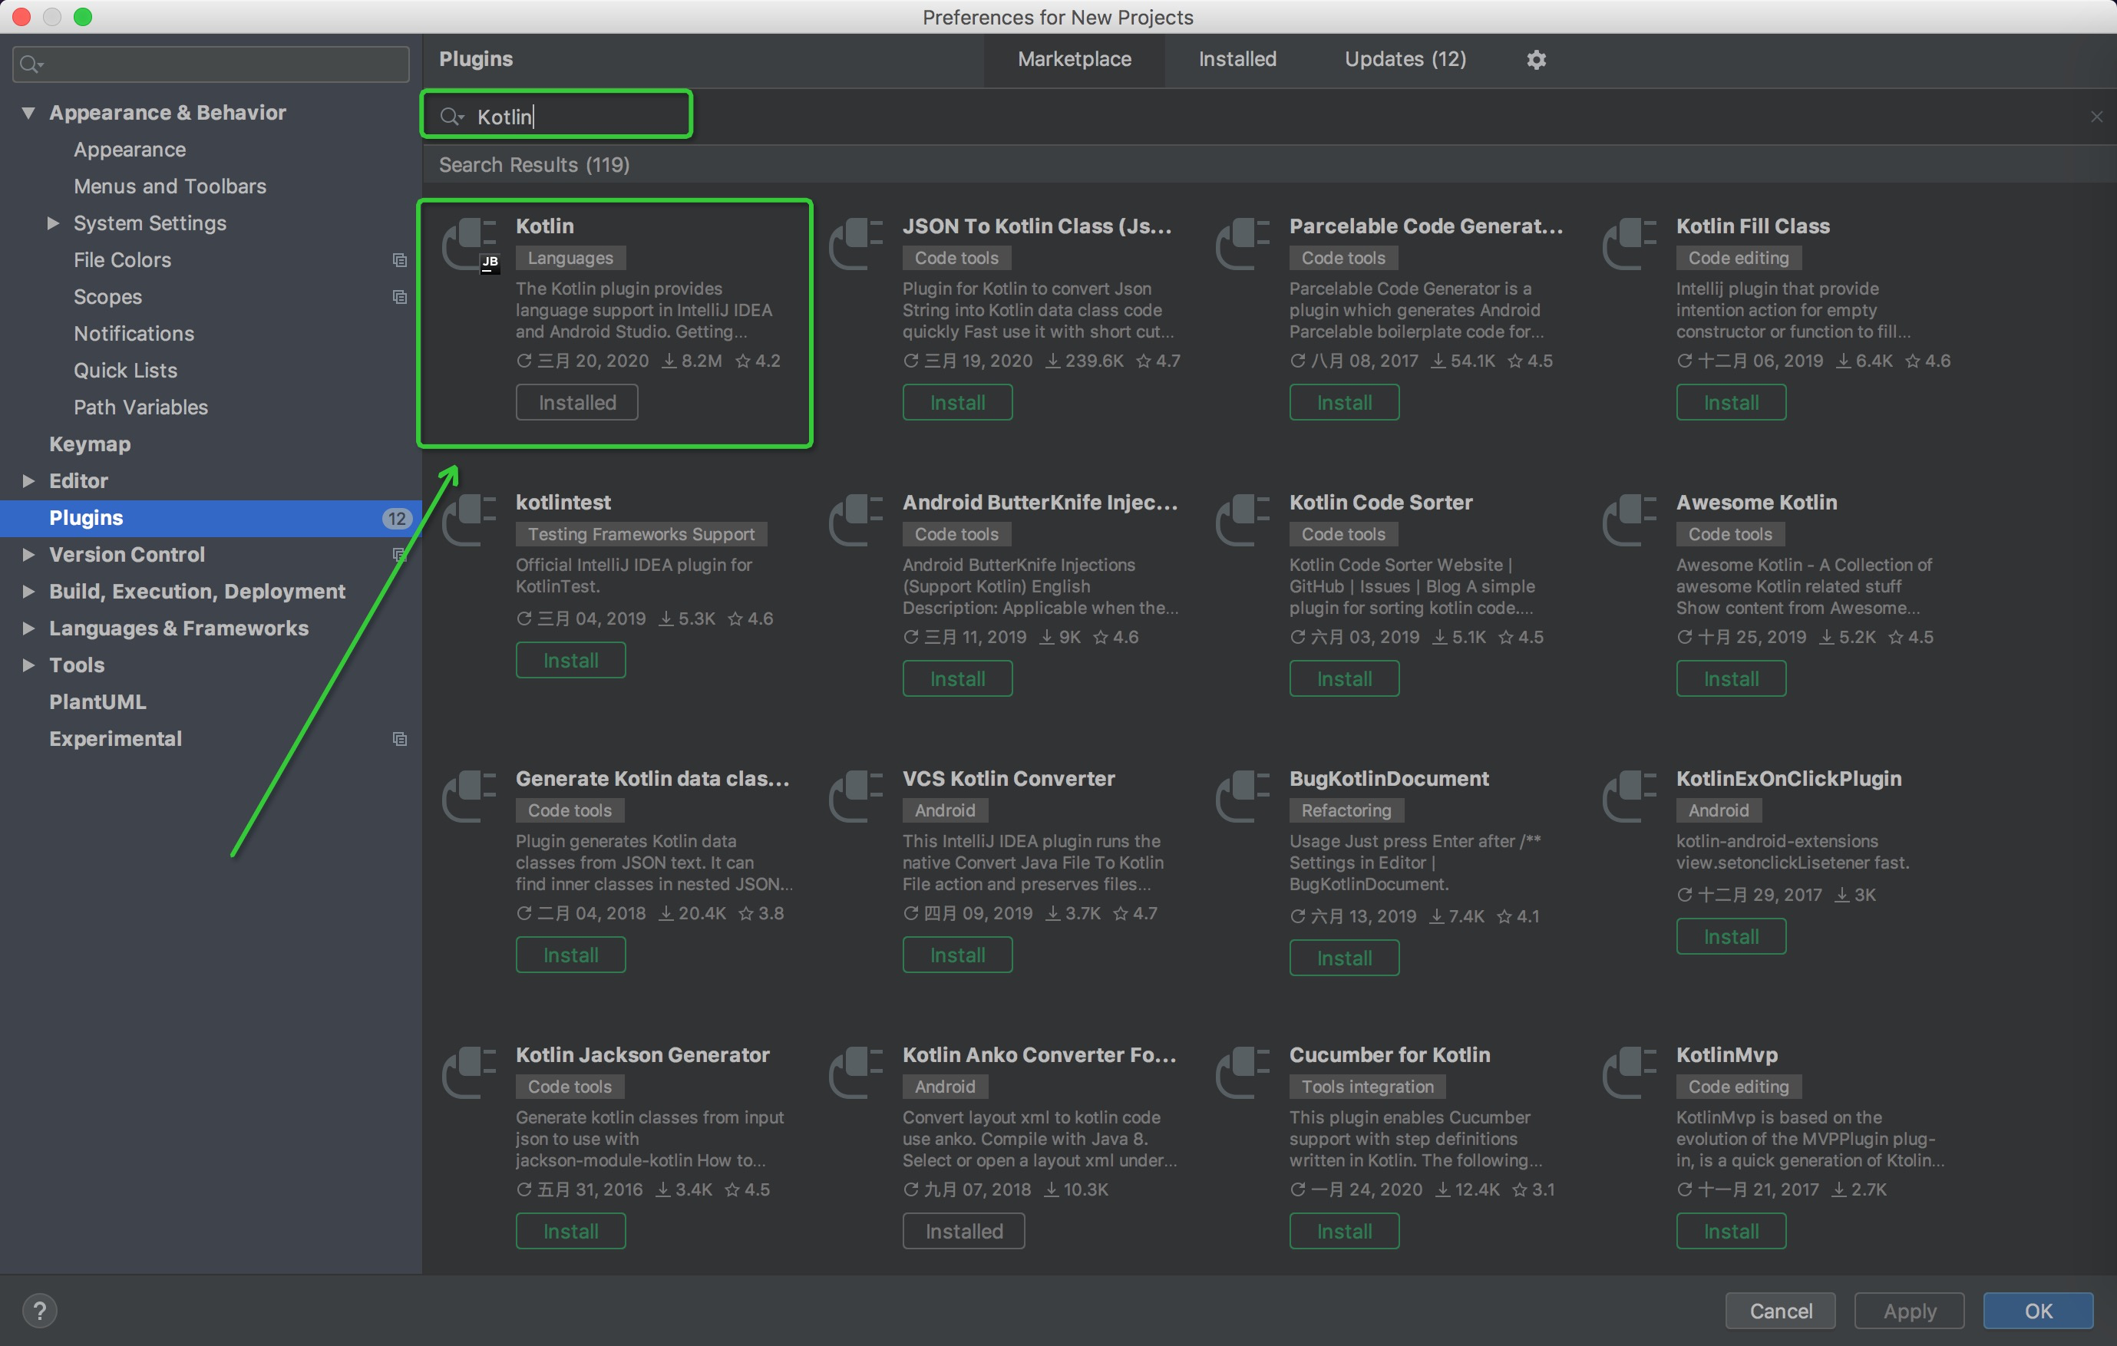Click the Awesome Kotlin plugin icon
The image size is (2117, 1346).
click(x=1630, y=520)
